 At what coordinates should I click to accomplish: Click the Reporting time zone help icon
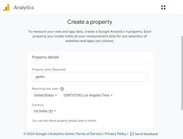tap(62, 89)
